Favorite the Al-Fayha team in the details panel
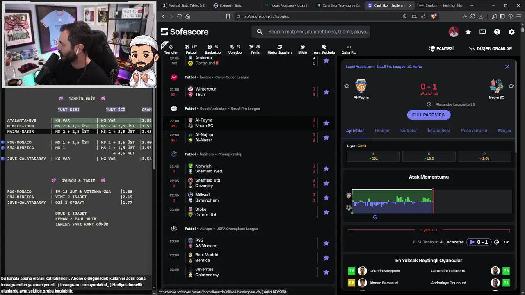525x295 pixels. [347, 86]
